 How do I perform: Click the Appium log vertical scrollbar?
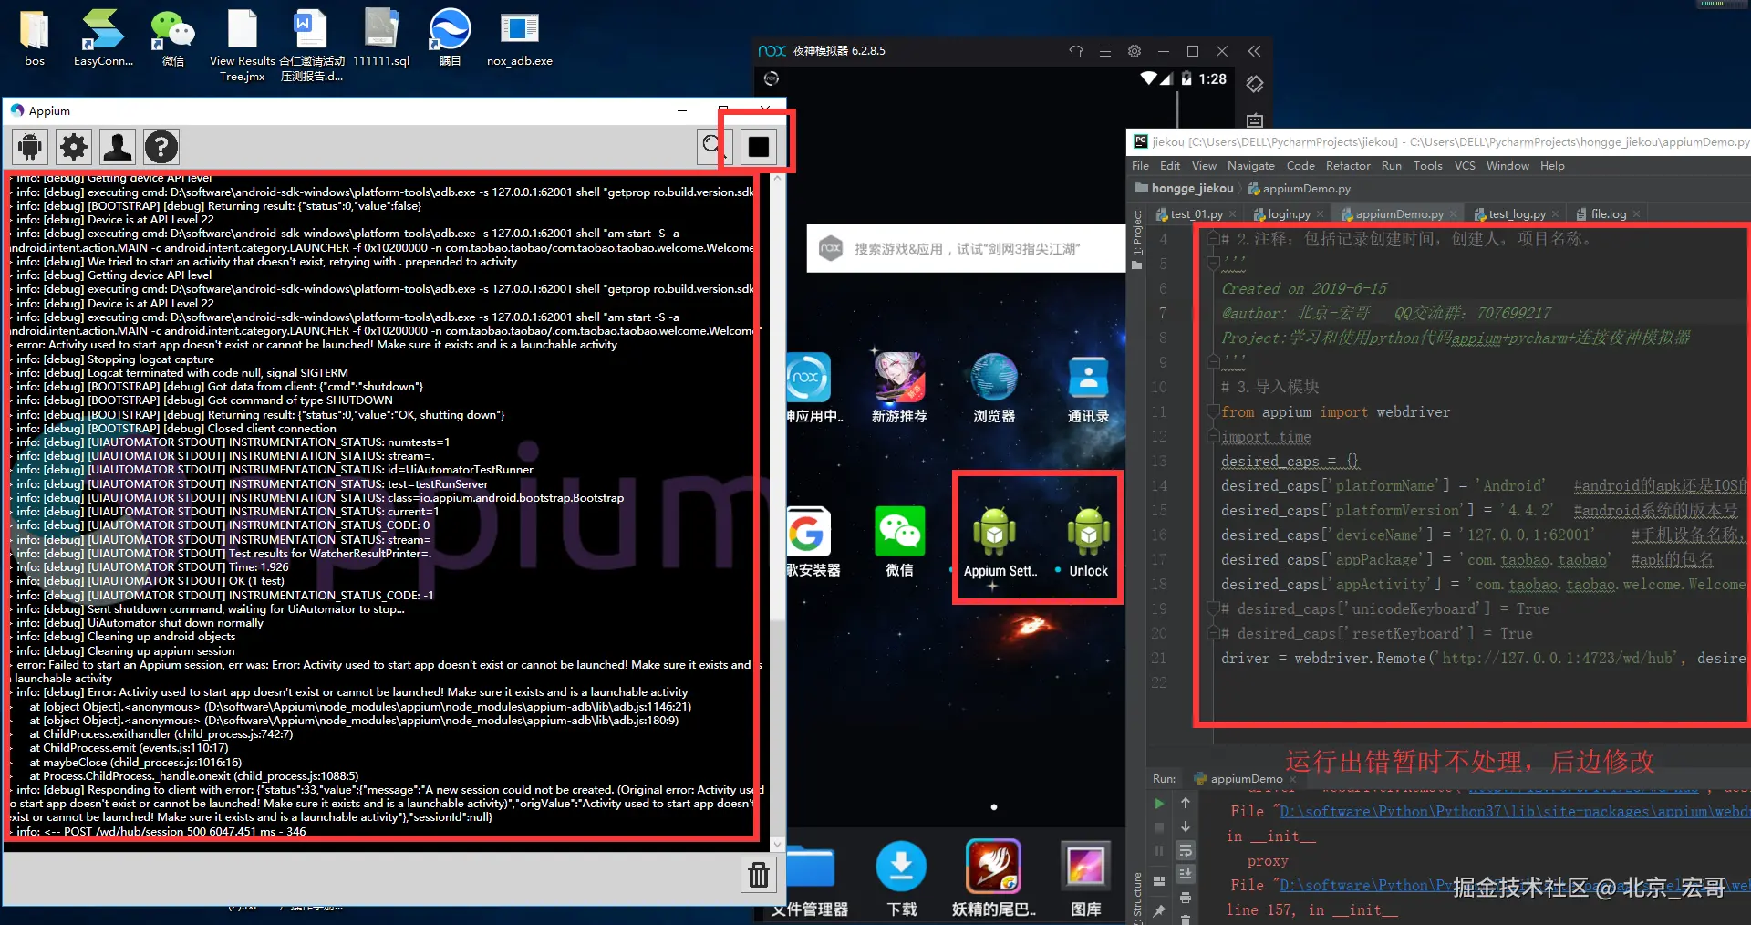coord(777,511)
